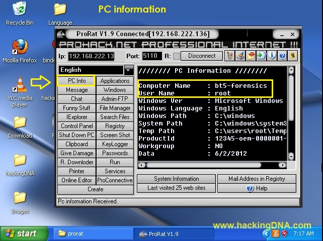
Task: Click the horizontal scroll left arrow
Action: point(141,165)
